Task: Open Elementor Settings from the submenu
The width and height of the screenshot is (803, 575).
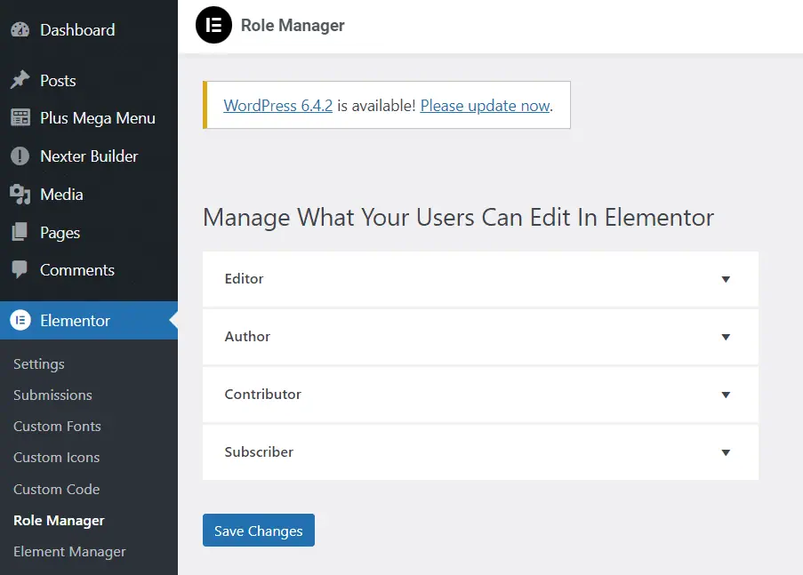Action: tap(38, 363)
